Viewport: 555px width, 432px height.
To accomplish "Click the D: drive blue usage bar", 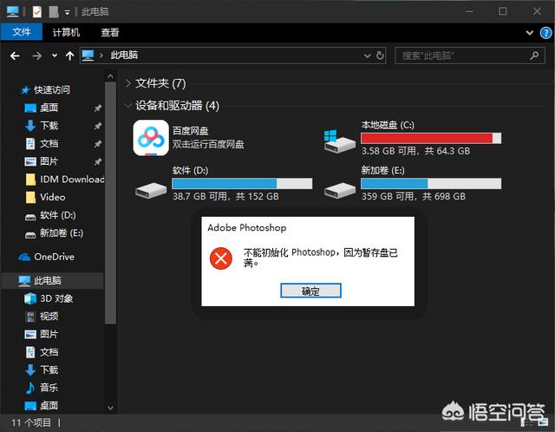I will click(242, 183).
